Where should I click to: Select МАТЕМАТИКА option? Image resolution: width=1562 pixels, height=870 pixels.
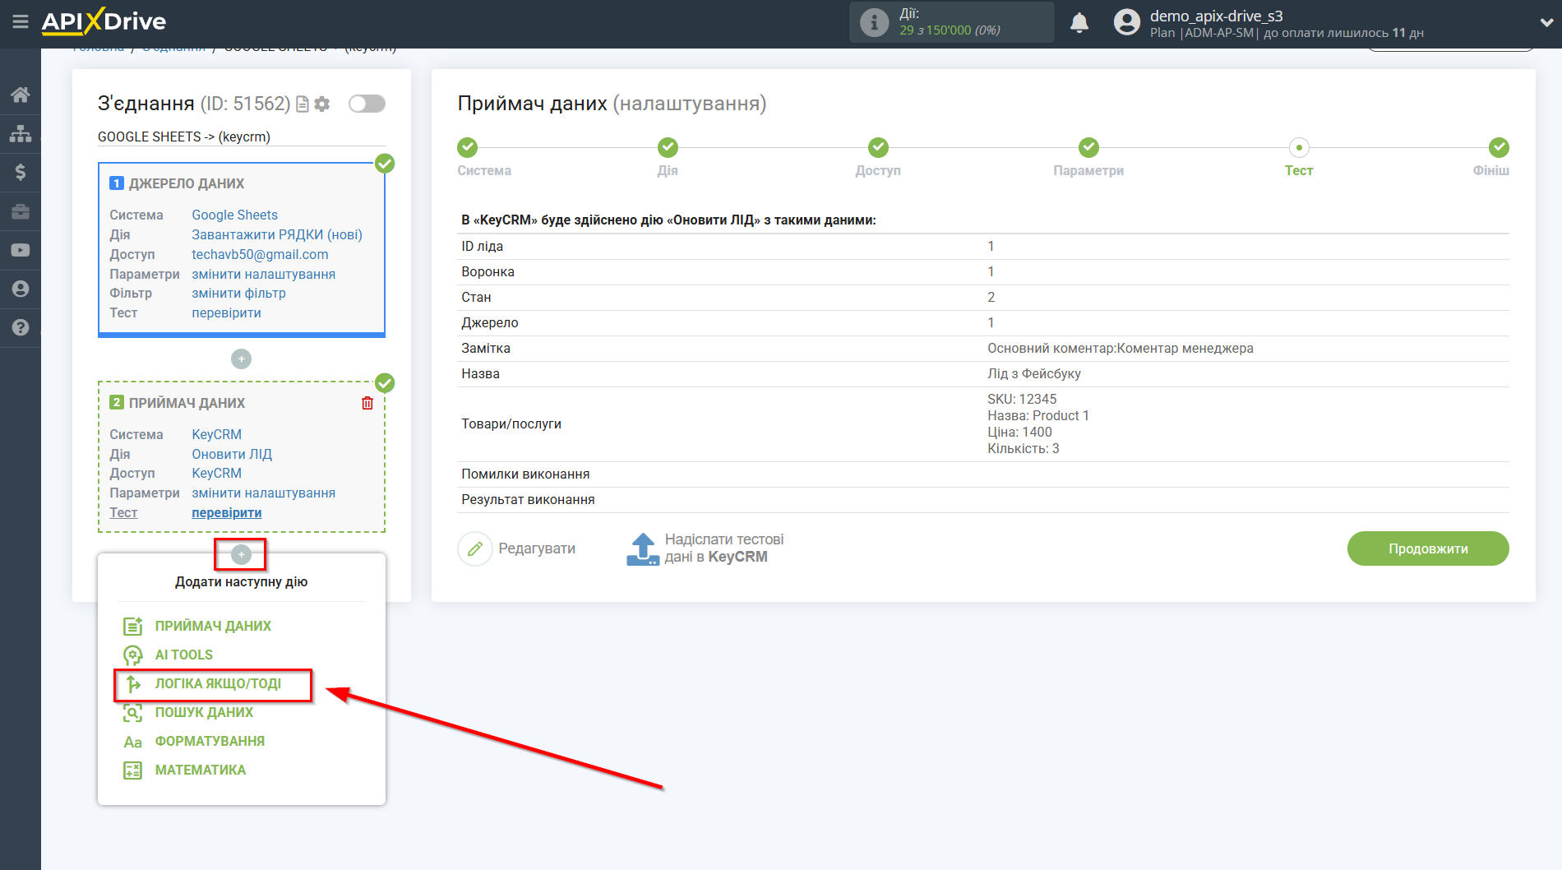(200, 770)
